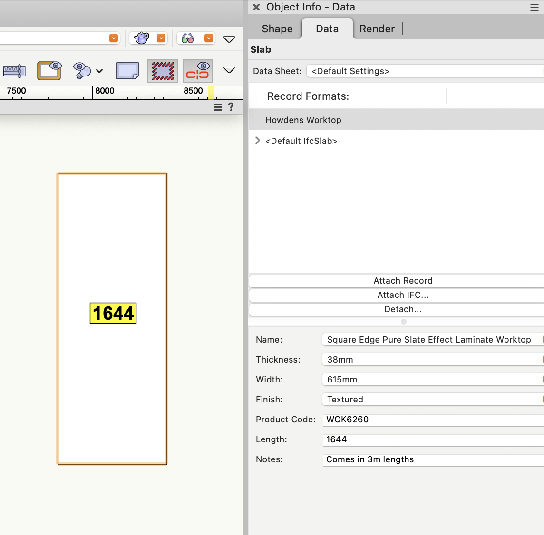Viewport: 544px width, 535px height.
Task: Open the hamburger menu above the ruler
Action: (x=218, y=107)
